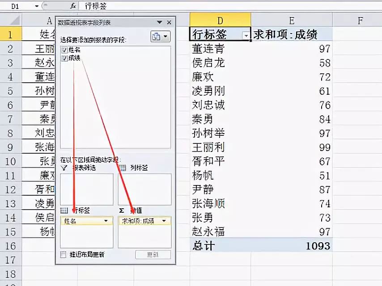Open the field list panel options arrow
382x286 pixels.
click(160, 22)
